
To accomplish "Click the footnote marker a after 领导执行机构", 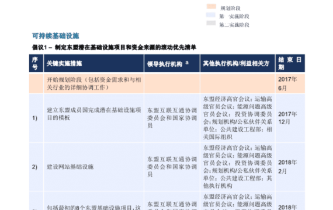I will pyautogui.click(x=187, y=62).
